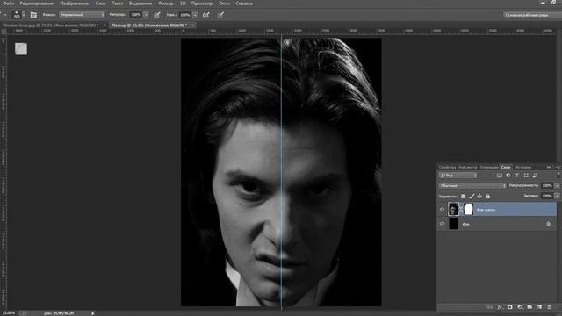Switch to the Навигатор panel tab
Screen dimensions: 562x316
(x=468, y=167)
